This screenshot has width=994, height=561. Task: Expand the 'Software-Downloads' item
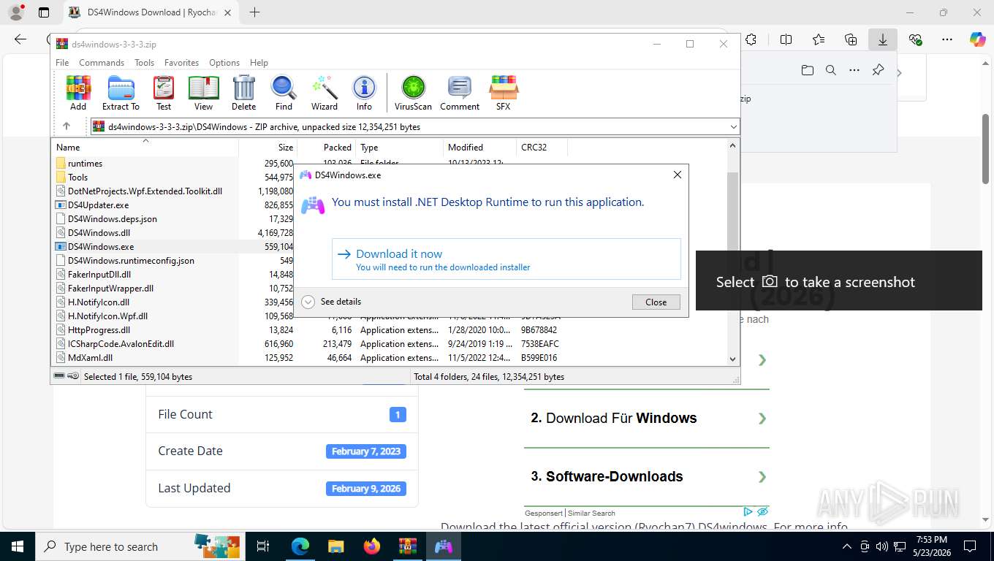[647, 476]
